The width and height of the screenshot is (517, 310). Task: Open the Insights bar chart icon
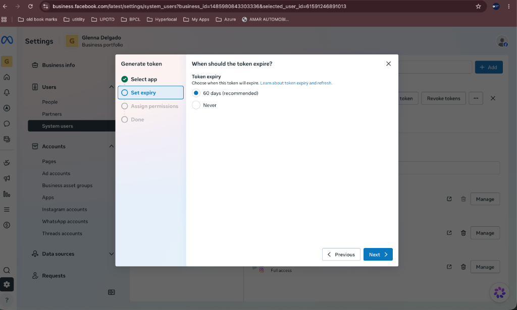(x=7, y=194)
